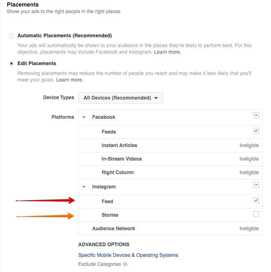Toggle the Facebook platform minus checkbox
271x272 pixels.
tap(256, 115)
